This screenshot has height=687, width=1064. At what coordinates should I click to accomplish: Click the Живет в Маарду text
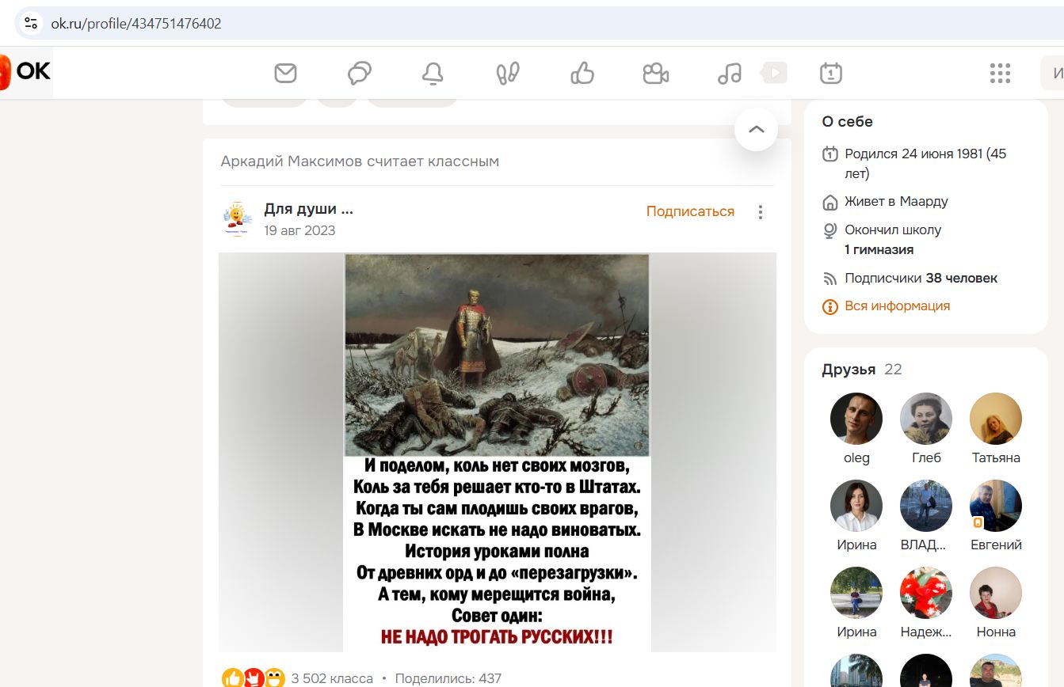click(x=896, y=201)
